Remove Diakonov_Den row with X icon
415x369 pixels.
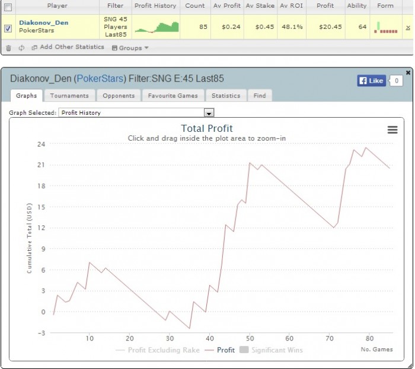click(x=408, y=27)
